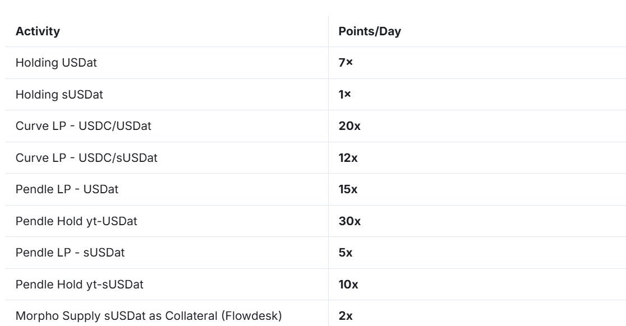This screenshot has height=326, width=626.
Task: Click the 2x points value
Action: click(x=346, y=316)
